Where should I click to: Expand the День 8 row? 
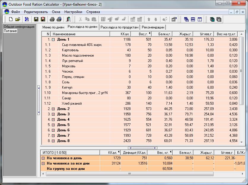point(53,141)
